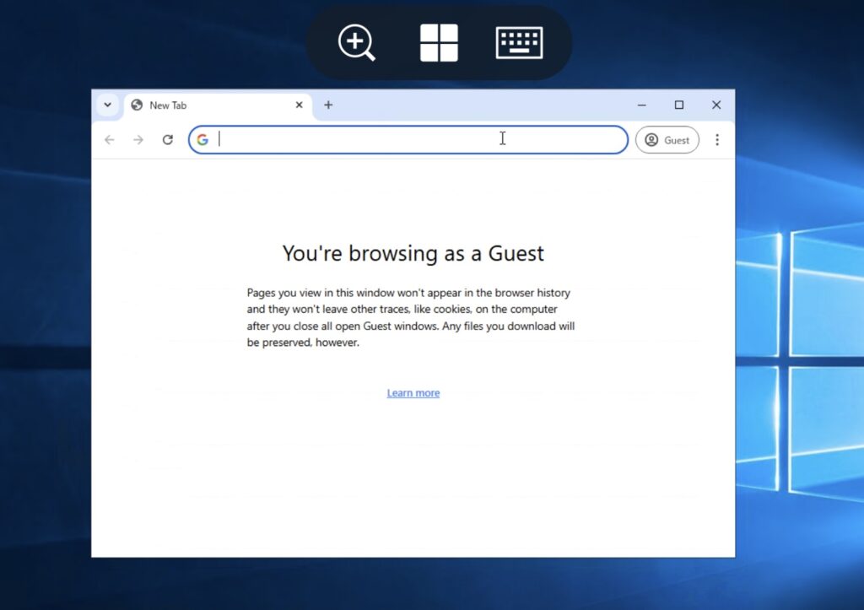Open a new browser tab
This screenshot has height=610, width=864.
tap(328, 105)
